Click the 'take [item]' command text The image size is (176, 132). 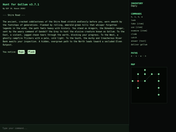[137, 24]
